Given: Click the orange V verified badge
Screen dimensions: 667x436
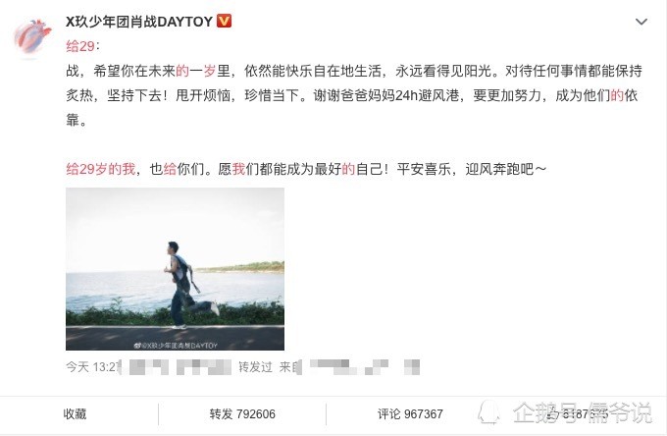Looking at the screenshot, I should (225, 21).
